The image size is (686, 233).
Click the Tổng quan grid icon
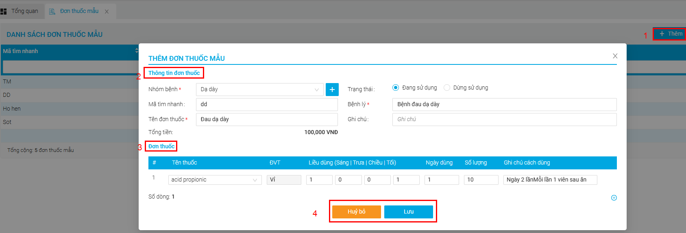[x=4, y=11]
